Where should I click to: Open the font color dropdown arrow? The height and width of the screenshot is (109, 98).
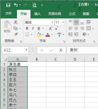point(52,34)
